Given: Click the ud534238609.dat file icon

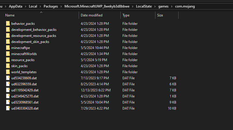Looking at the screenshot, I should point(8,78).
